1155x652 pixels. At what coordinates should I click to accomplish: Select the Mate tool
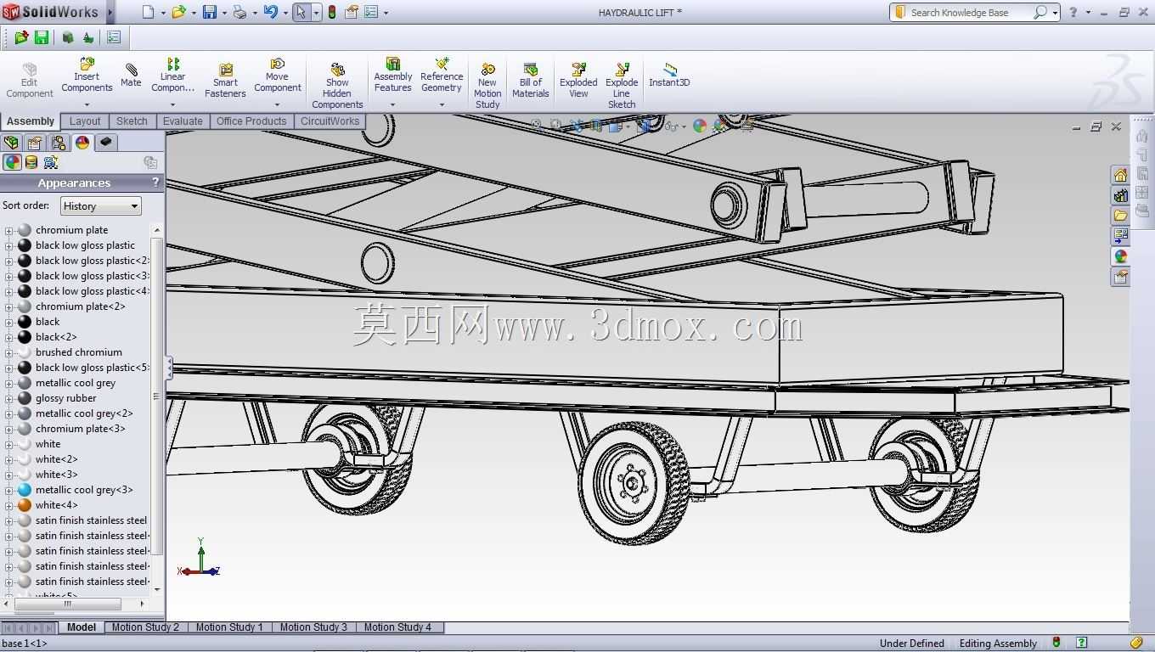click(131, 75)
